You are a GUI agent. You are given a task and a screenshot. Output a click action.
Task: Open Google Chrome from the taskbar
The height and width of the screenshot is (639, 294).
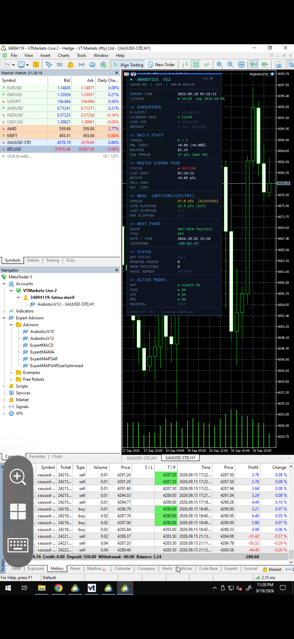[58, 588]
